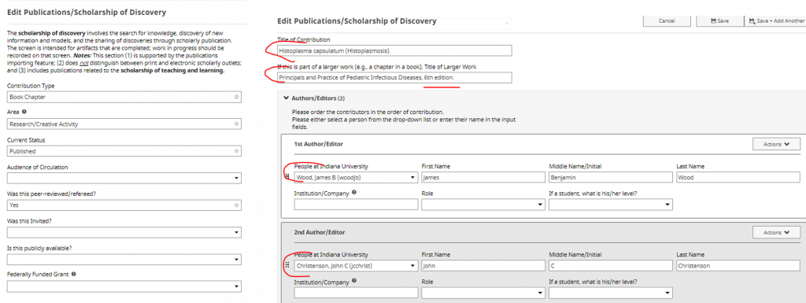Open the Is this publicly available dropdown
Viewport: 806px width, 303px height.
pos(124,260)
